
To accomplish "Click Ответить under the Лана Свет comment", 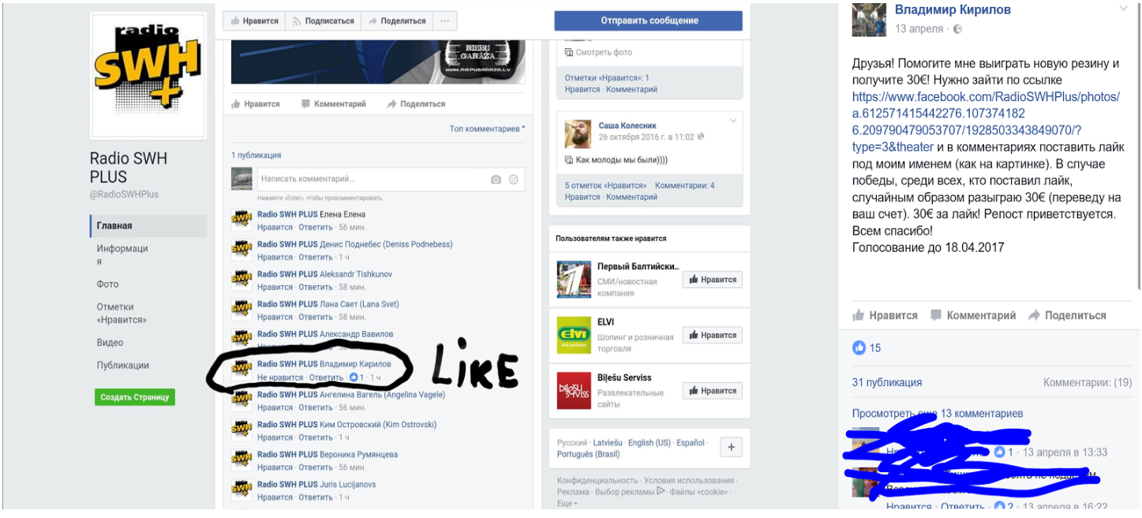I will coord(316,317).
